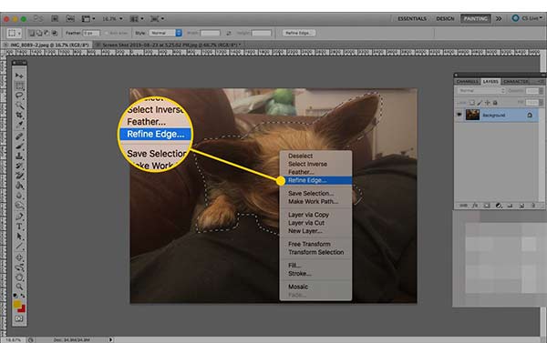
Task: Choose Refine Edge in context menu
Action: pos(315,180)
